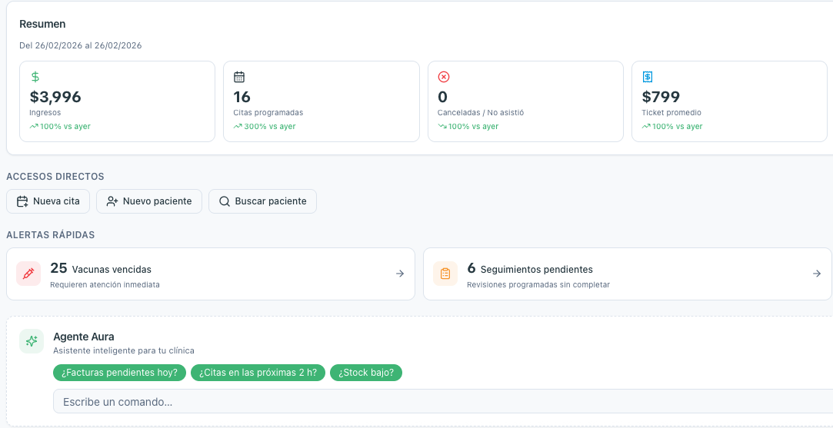
Task: Open the Buscar paciente shortcut
Action: point(262,201)
